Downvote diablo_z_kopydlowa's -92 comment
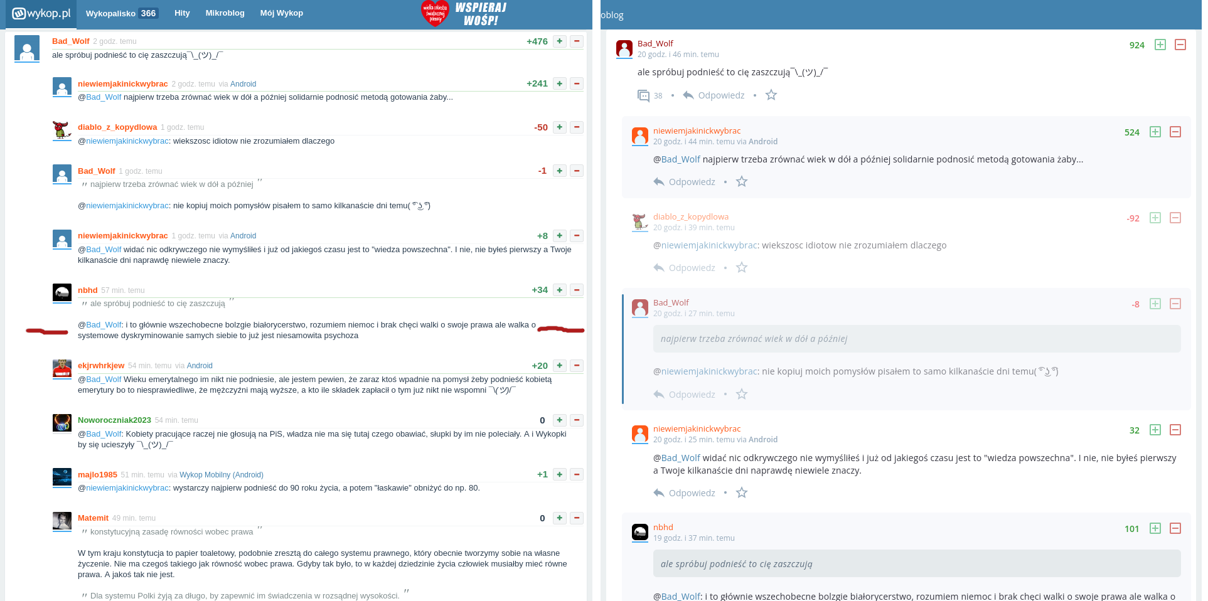 1175,218
